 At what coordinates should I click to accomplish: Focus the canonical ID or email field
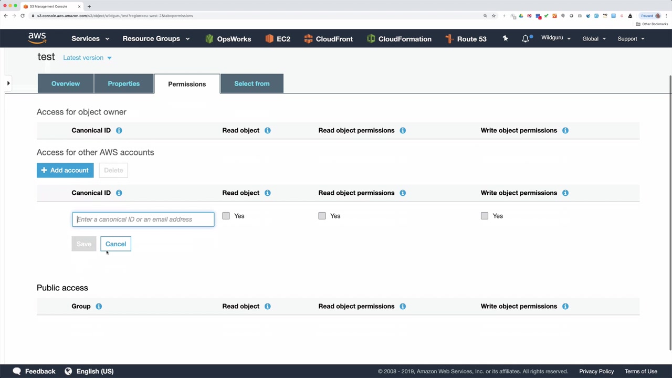(143, 219)
